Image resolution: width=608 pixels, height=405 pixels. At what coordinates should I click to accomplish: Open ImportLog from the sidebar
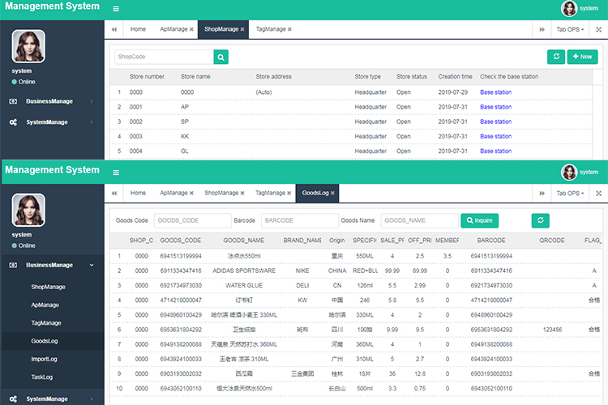pyautogui.click(x=44, y=360)
